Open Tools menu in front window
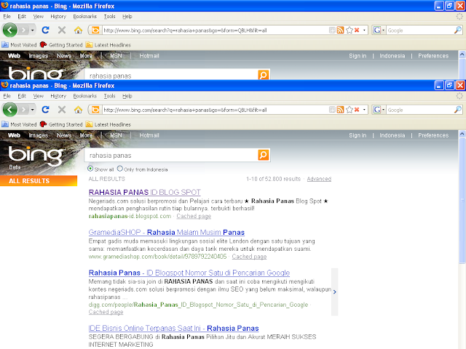The width and height of the screenshot is (466, 349). 109,96
